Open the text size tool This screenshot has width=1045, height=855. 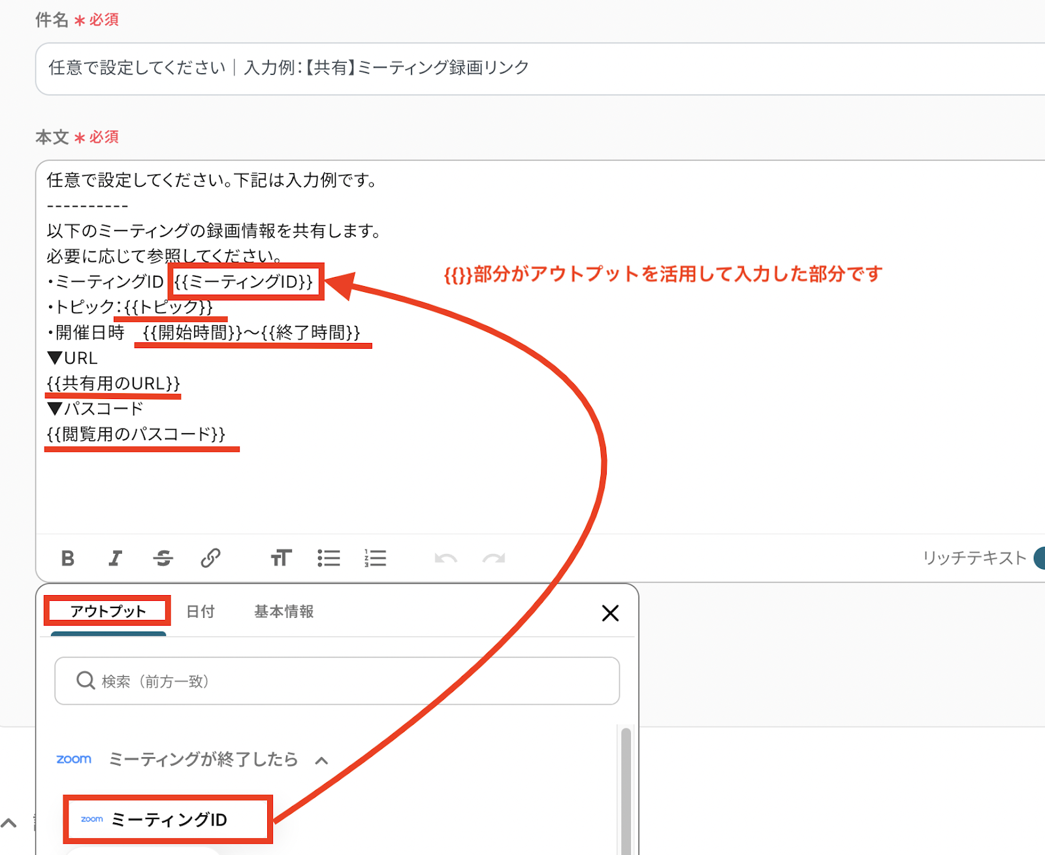tap(281, 558)
